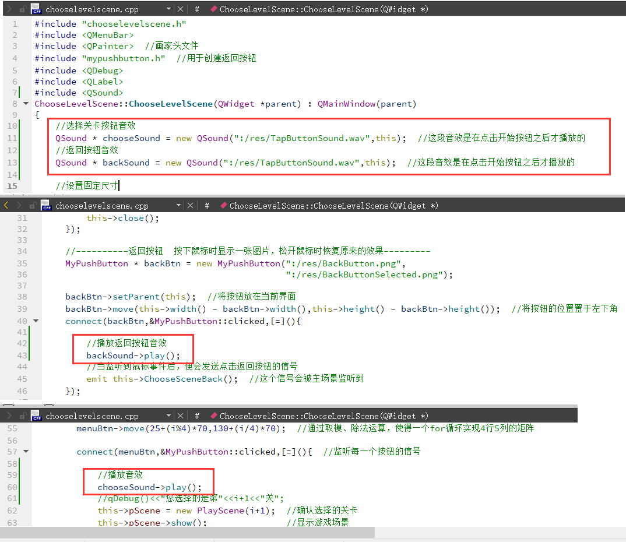Click the commented qDebug line 61
626x542 pixels.
pos(191,498)
